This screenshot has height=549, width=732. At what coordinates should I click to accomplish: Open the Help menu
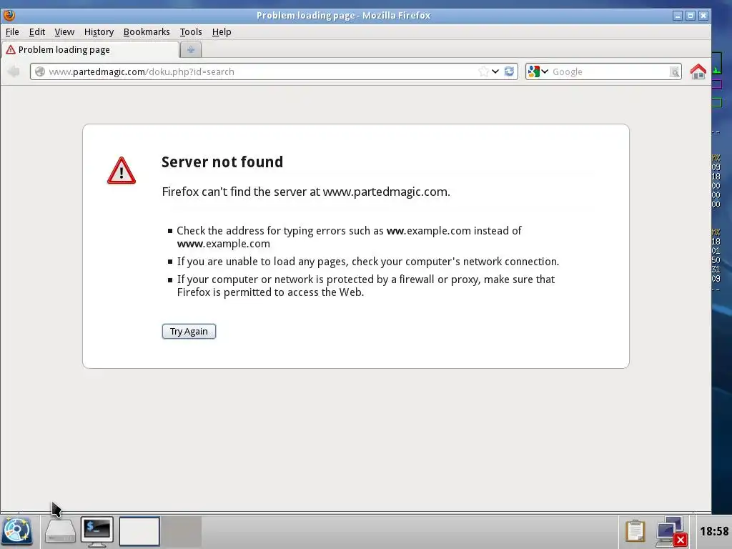coord(222,31)
